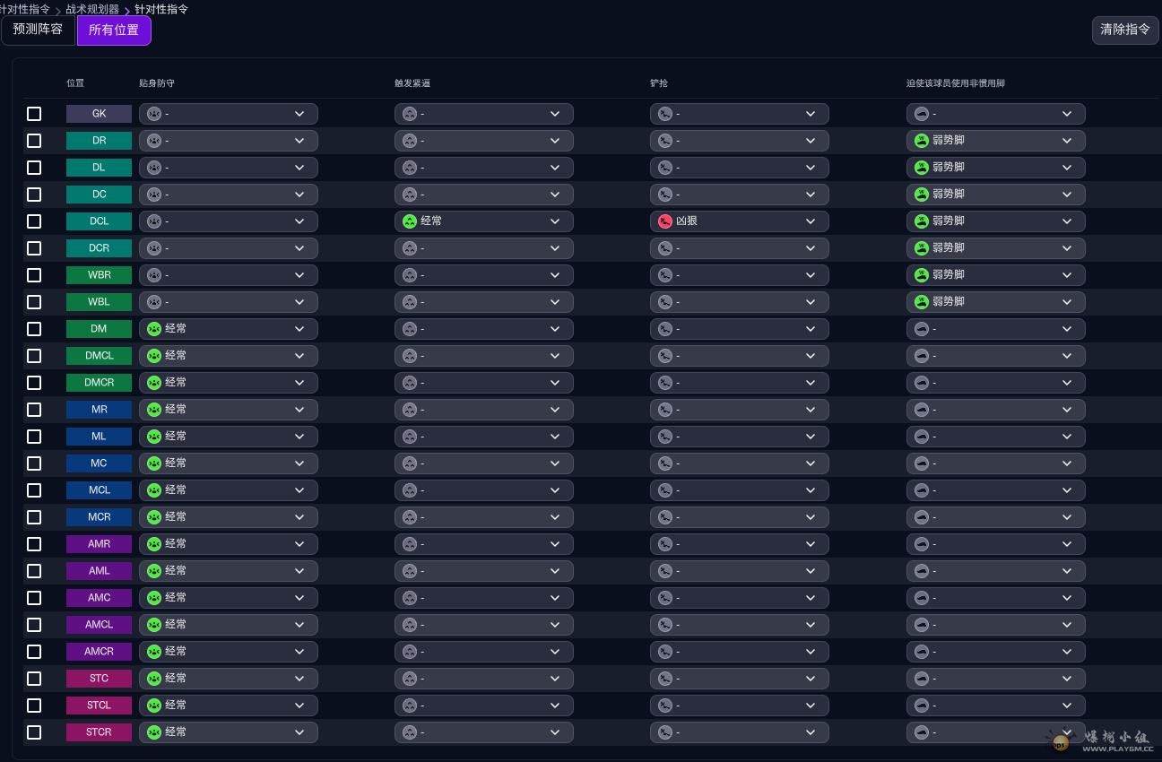This screenshot has height=762, width=1162.
Task: Click green pressing icon in DCL row
Action: click(410, 221)
